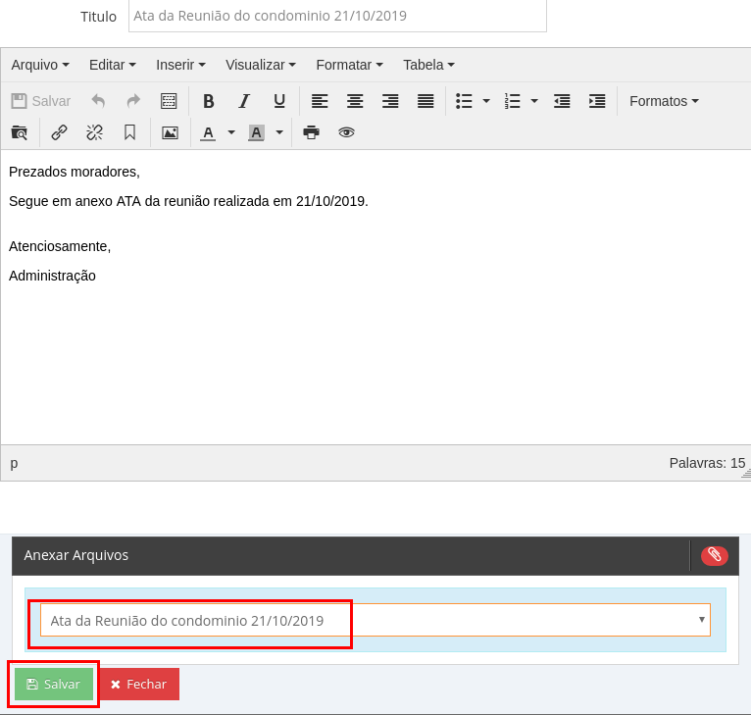751x715 pixels.
Task: Toggle underline formatting
Action: pyautogui.click(x=279, y=101)
